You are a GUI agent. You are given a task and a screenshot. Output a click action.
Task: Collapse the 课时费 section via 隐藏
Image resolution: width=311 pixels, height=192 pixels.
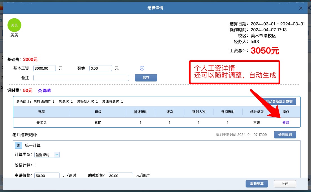(44, 91)
